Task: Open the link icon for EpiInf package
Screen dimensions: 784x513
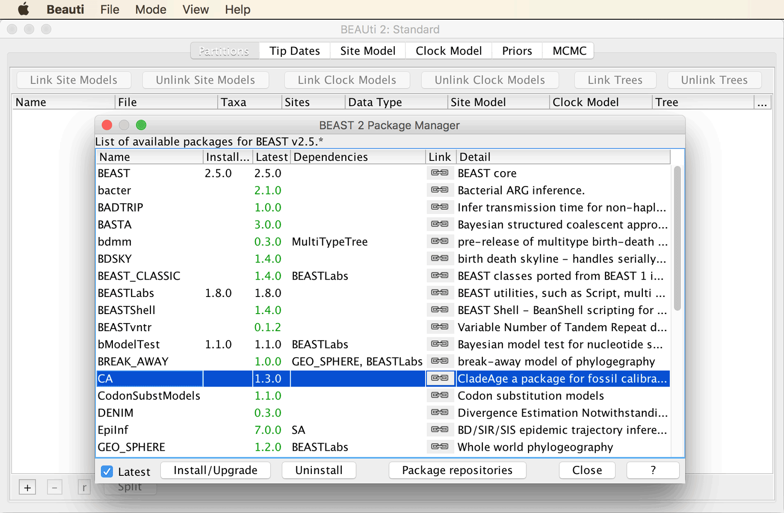Action: [x=439, y=430]
